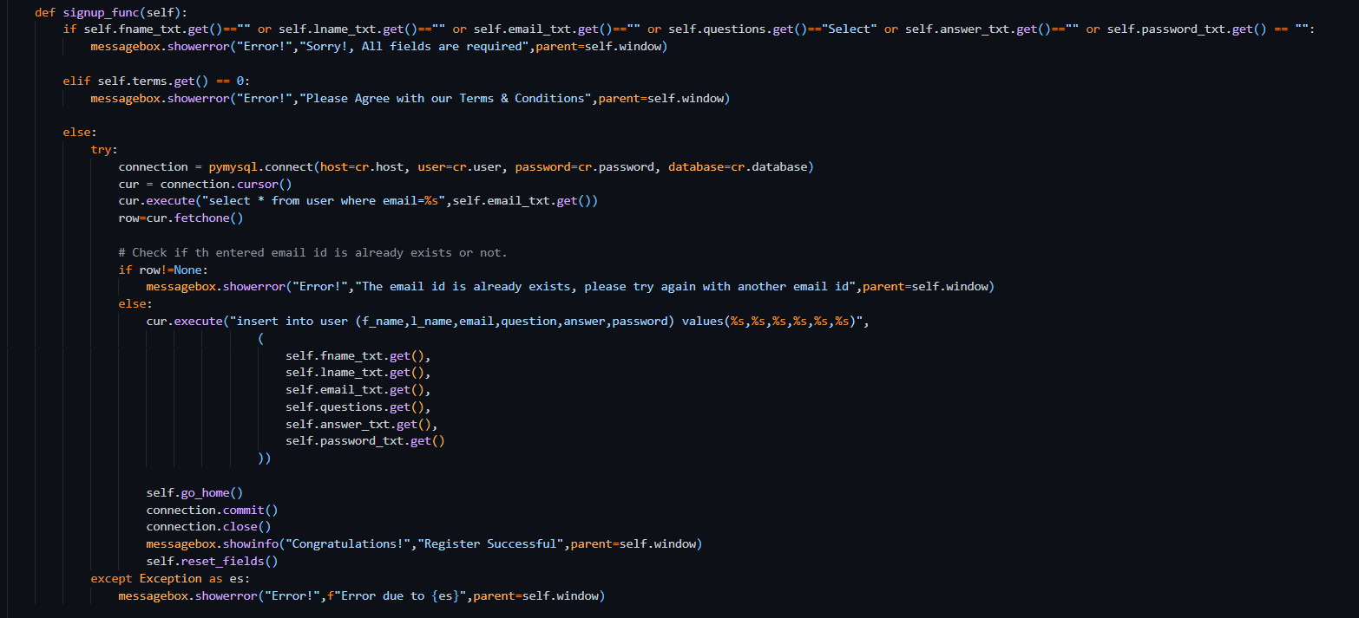Viewport: 1359px width, 618px height.
Task: Click the comment about checking email id exists
Action: click(x=312, y=253)
